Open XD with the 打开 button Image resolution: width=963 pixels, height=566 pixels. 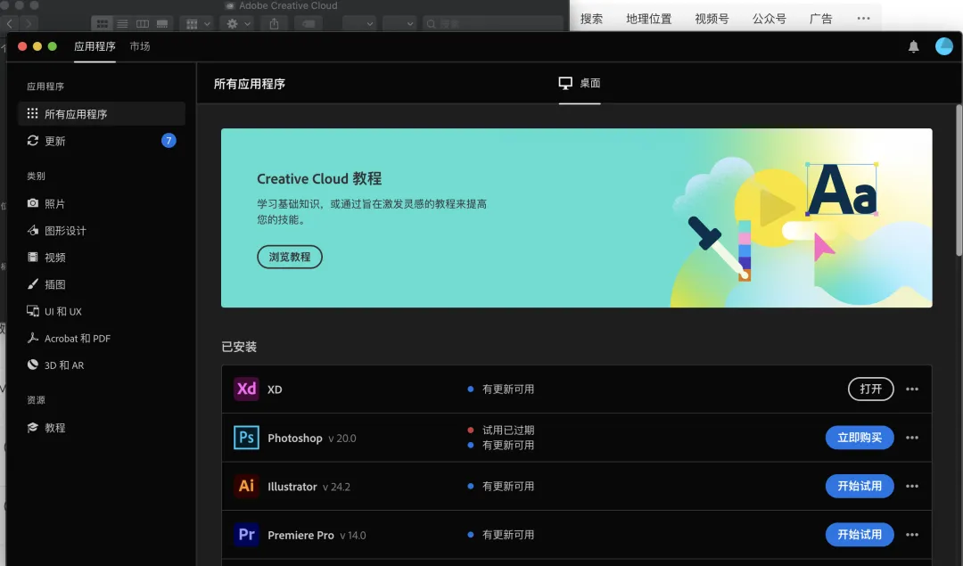point(871,390)
